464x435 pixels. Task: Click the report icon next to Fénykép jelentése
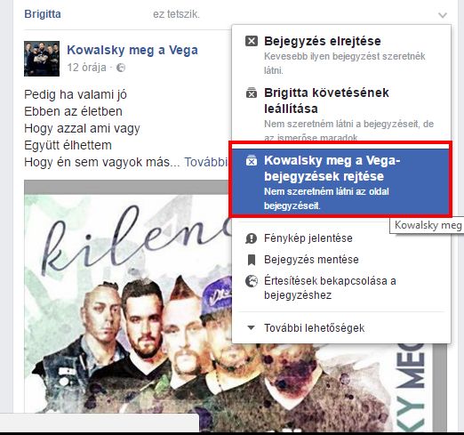coord(251,238)
